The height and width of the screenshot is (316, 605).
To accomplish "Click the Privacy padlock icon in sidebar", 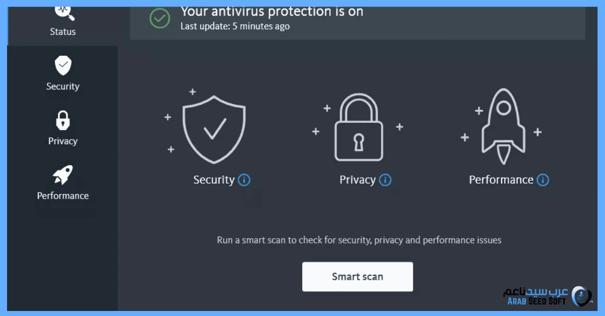I will tap(63, 120).
